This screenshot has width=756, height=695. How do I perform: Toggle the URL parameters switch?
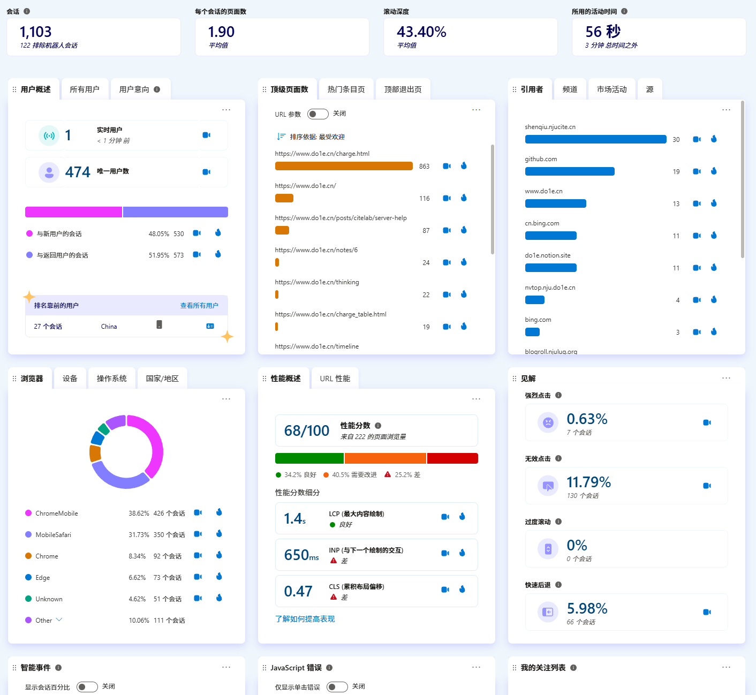click(317, 114)
